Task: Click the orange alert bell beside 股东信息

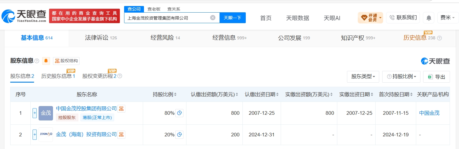Action: coord(46,61)
